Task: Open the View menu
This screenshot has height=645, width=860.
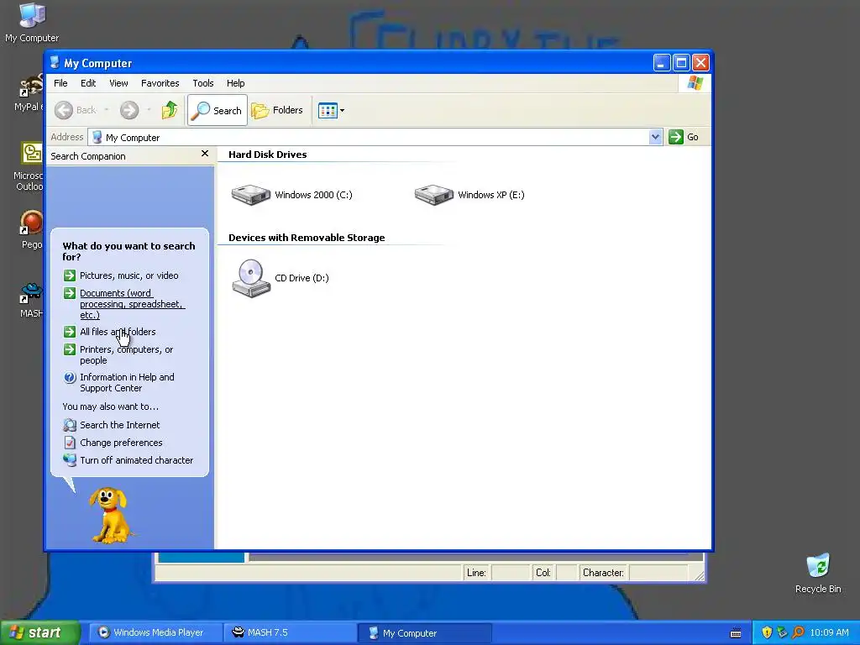Action: coord(118,83)
